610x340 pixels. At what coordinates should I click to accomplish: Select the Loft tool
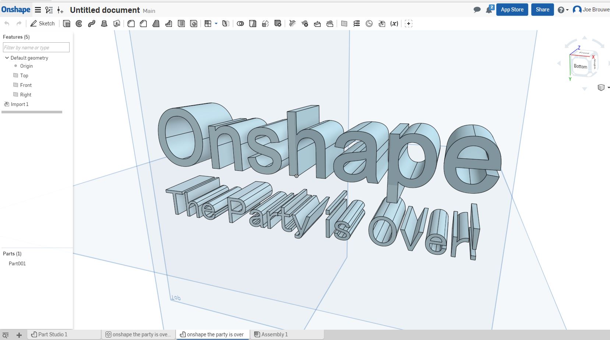coord(104,24)
